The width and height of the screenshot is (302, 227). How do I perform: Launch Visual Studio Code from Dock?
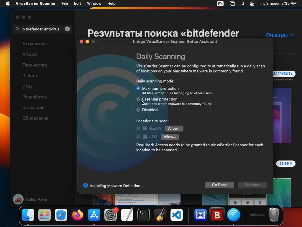coord(177,215)
